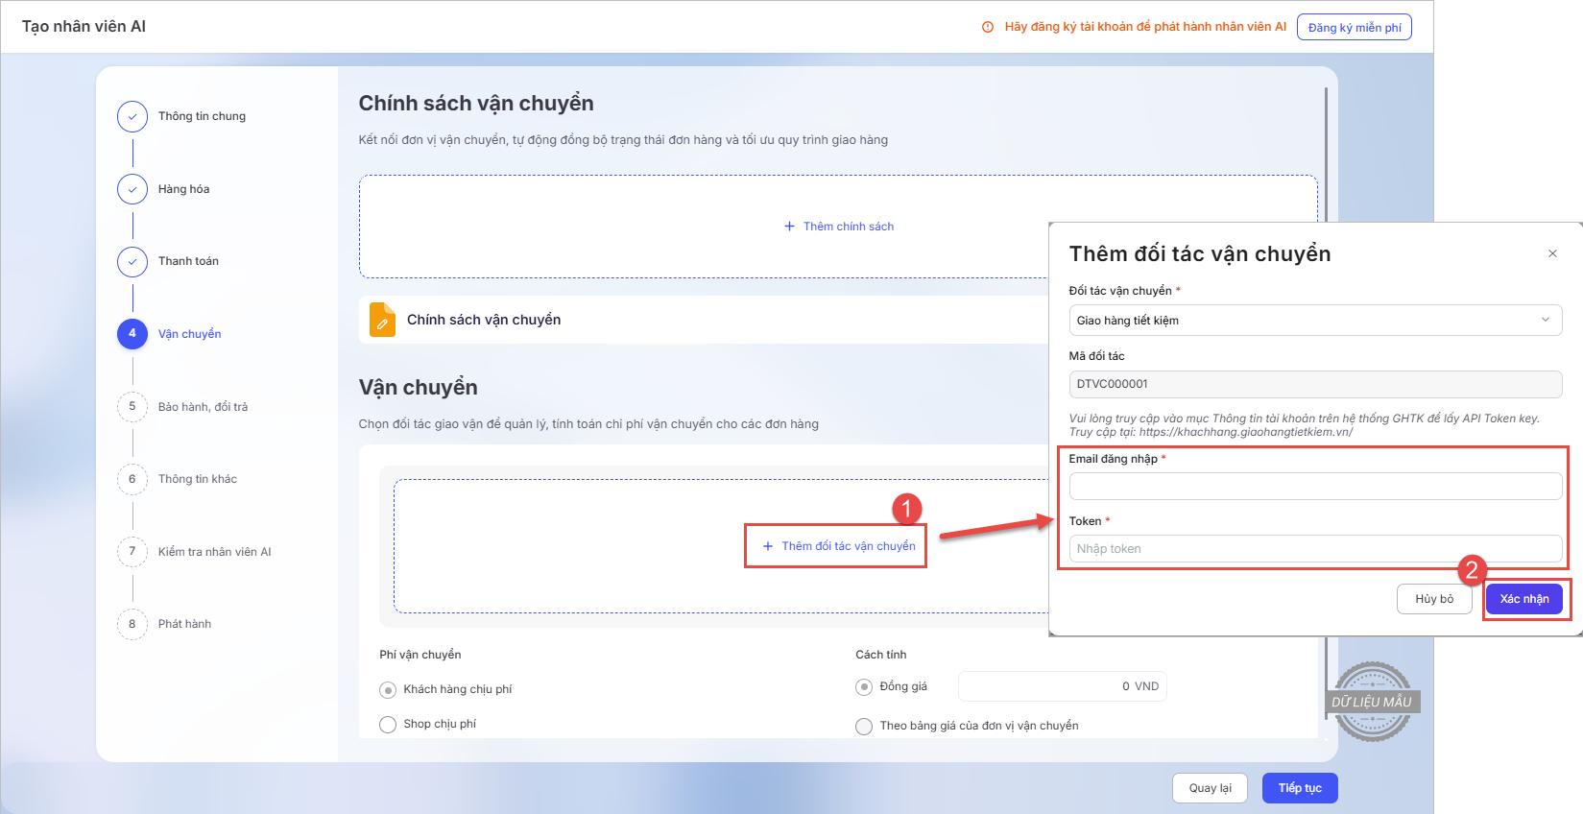Screen dimensions: 1583x814
Task: Close the Thêm đối tác vận chuyển dialog
Action: (1552, 253)
